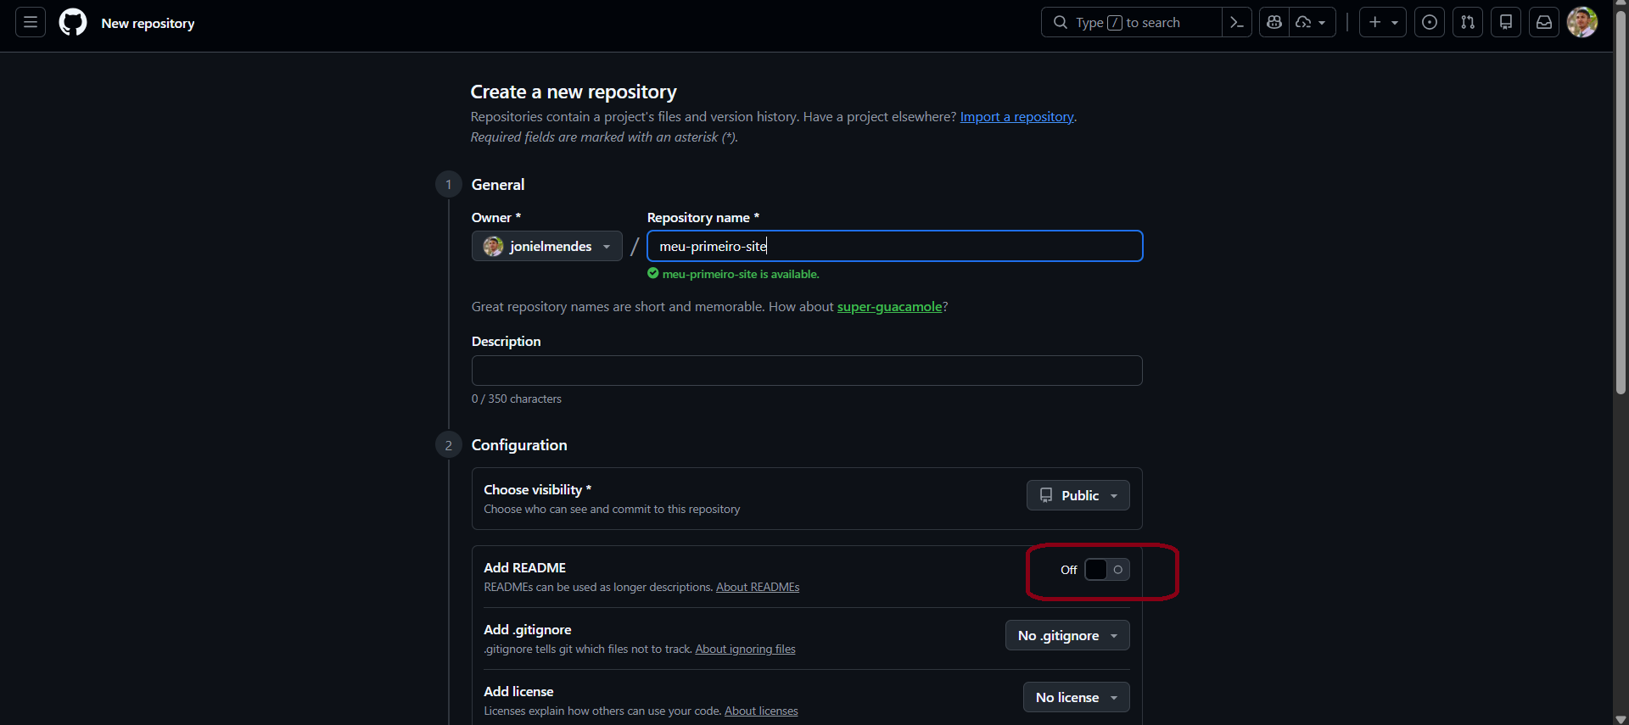
Task: Click the General section heading
Action: pos(498,185)
